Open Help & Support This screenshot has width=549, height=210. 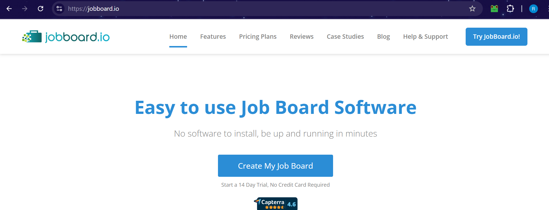pyautogui.click(x=425, y=37)
